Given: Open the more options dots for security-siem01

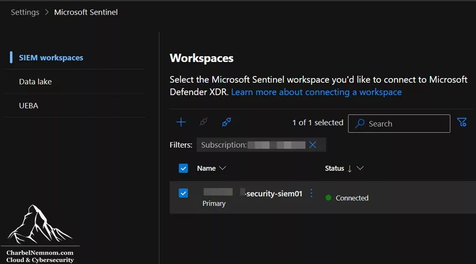Looking at the screenshot, I should point(311,193).
